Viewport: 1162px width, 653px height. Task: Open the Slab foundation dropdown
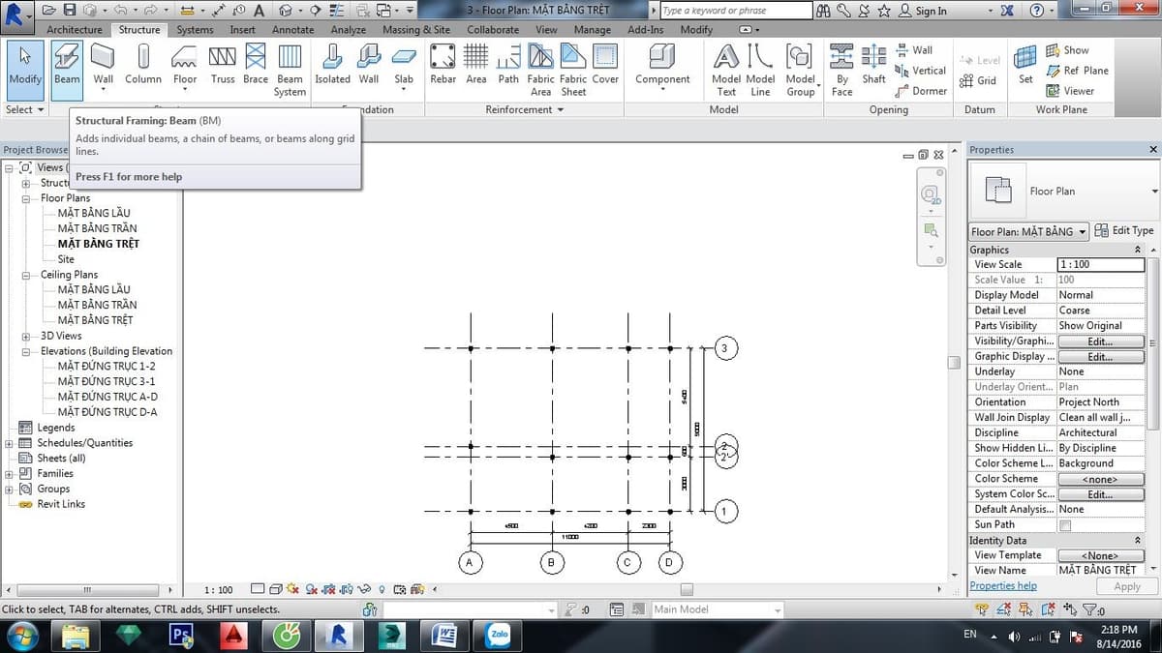pos(404,91)
